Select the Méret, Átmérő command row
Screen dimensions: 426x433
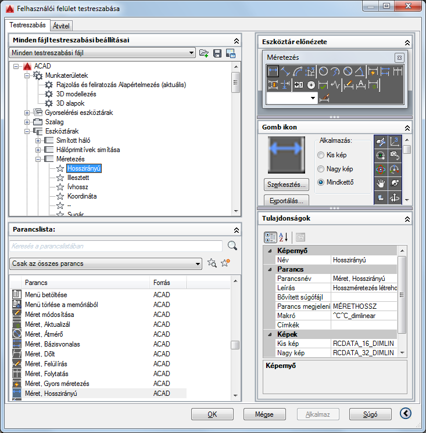pos(99,334)
